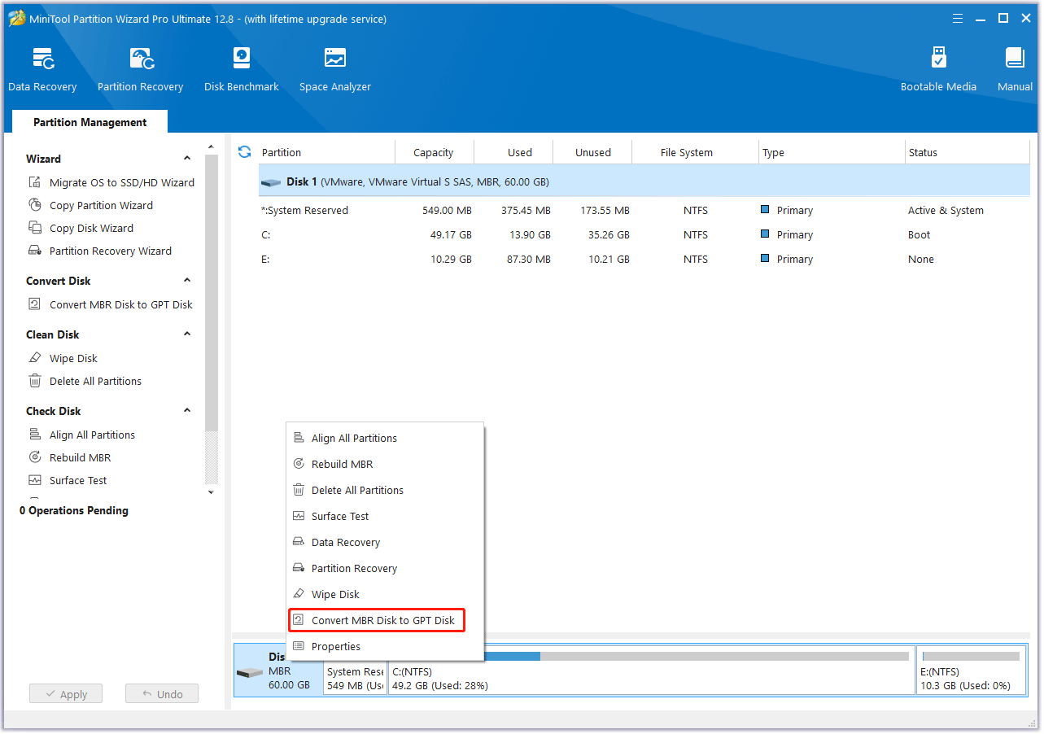The image size is (1044, 734).
Task: Select the E: partition row
Action: (644, 259)
